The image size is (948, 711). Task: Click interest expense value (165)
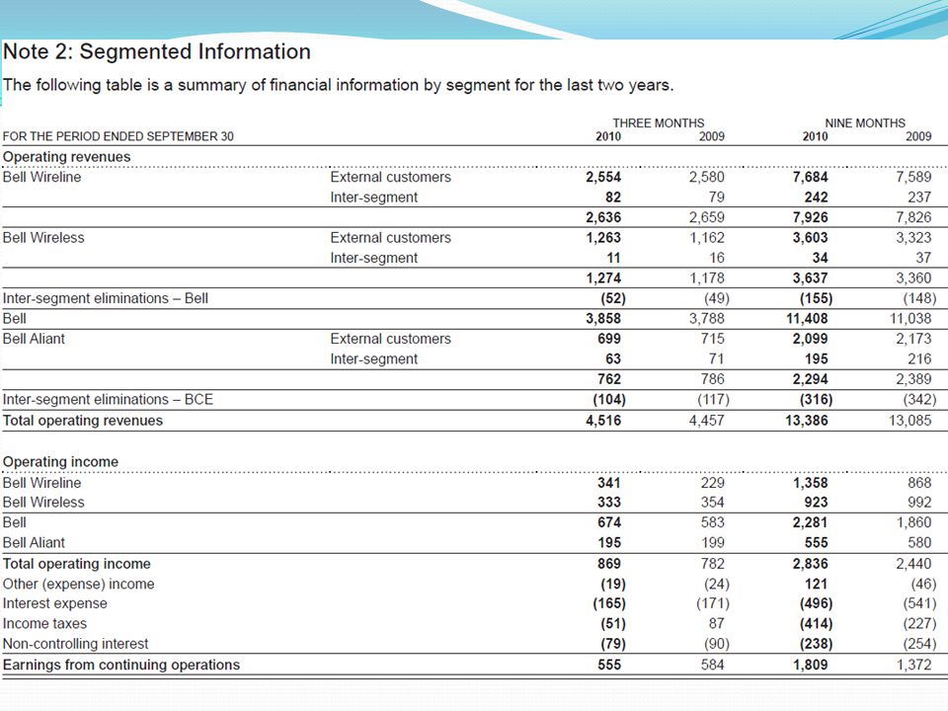pyautogui.click(x=609, y=603)
